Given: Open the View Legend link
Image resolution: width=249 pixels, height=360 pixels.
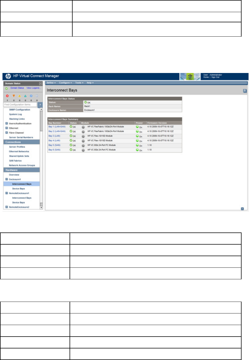Looking at the screenshot, I should [33, 88].
